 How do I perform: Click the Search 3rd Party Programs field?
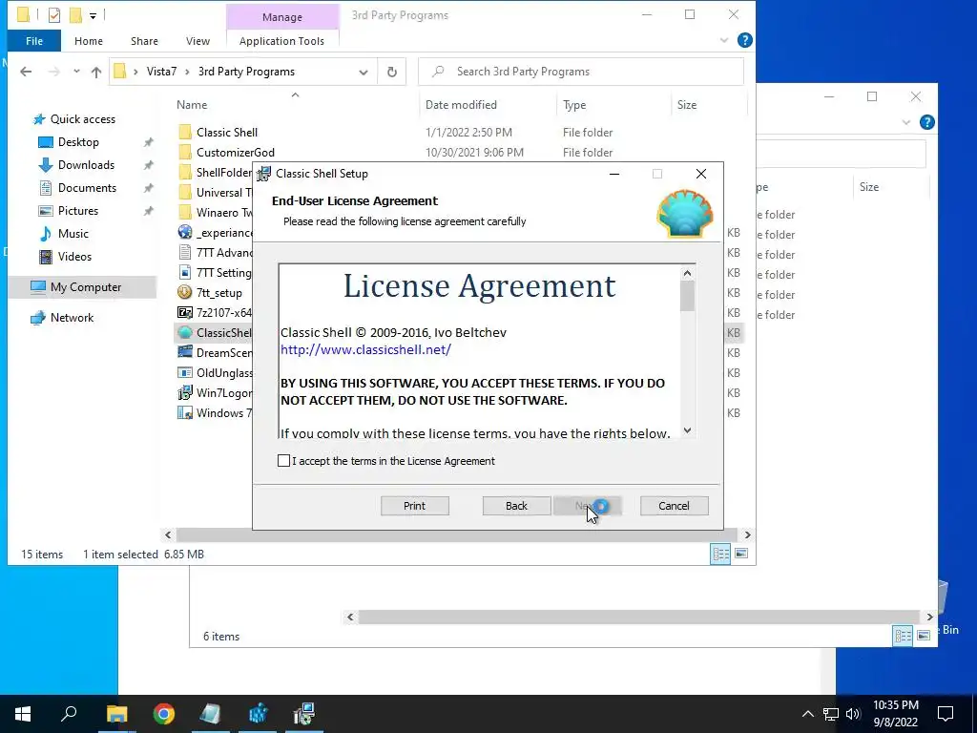point(581,72)
